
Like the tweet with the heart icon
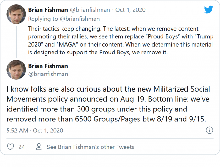tap(11, 147)
